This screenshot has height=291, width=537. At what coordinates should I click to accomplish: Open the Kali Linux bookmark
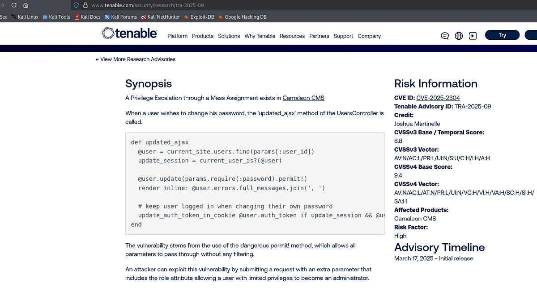[25, 17]
